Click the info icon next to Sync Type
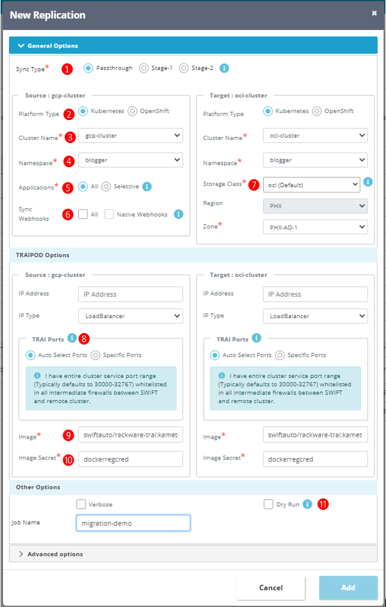This screenshot has height=607, width=386. coord(225,68)
